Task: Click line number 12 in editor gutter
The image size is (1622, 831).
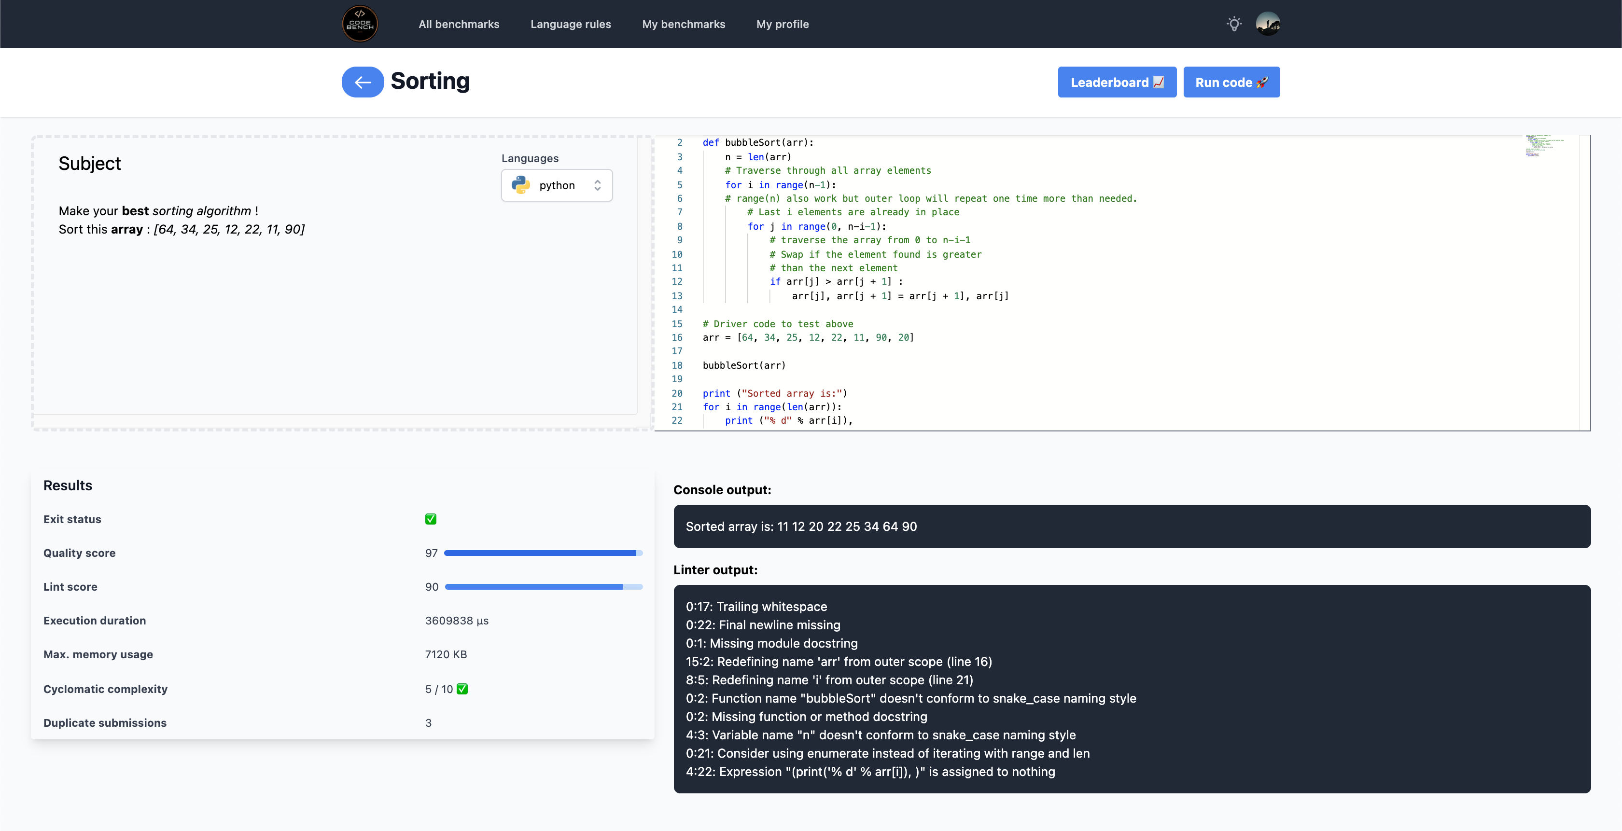Action: click(x=677, y=281)
